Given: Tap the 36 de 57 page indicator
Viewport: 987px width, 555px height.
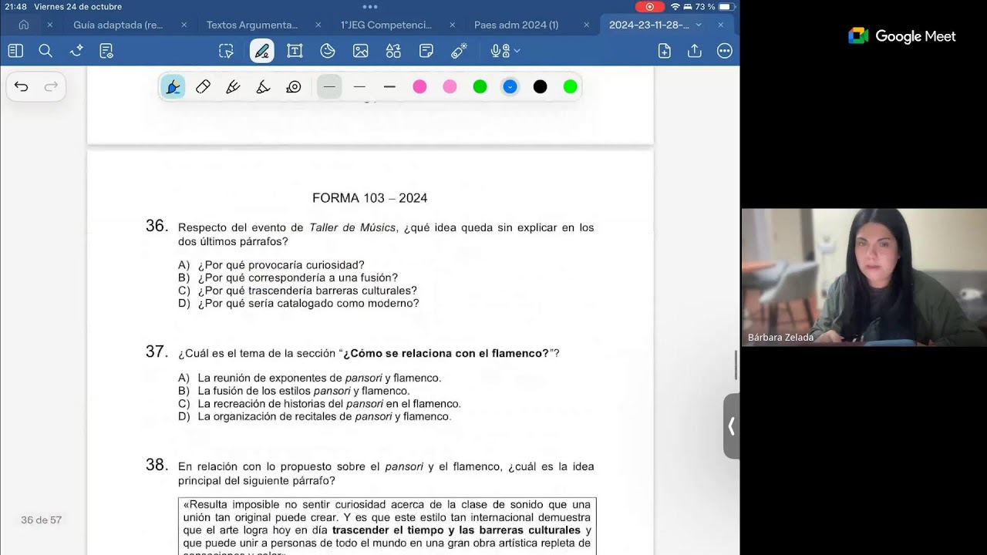Looking at the screenshot, I should pyautogui.click(x=41, y=520).
